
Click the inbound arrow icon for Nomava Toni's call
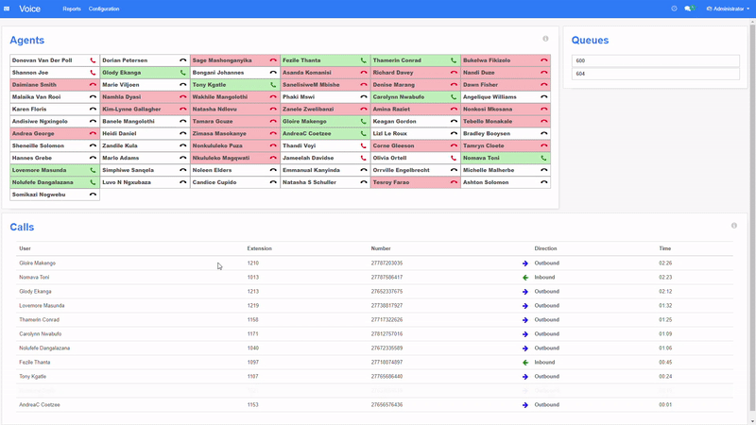pyautogui.click(x=525, y=278)
